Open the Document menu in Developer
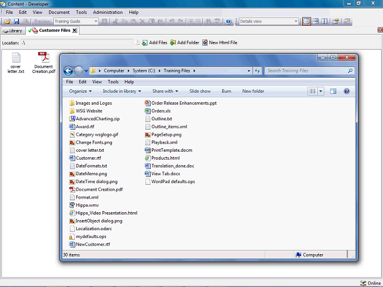The height and width of the screenshot is (287, 383). 59,12
